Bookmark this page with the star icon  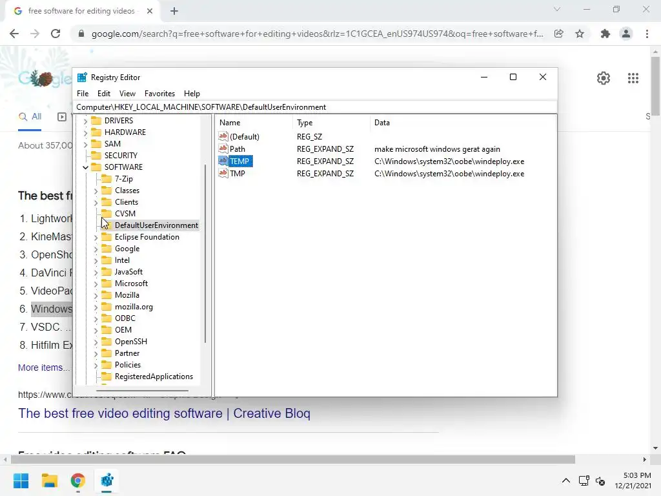[x=580, y=34]
